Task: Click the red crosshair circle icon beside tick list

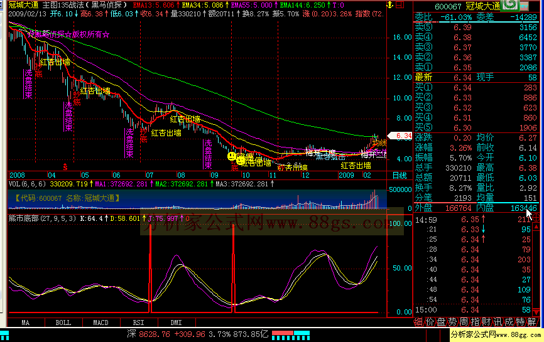Action: point(536,218)
